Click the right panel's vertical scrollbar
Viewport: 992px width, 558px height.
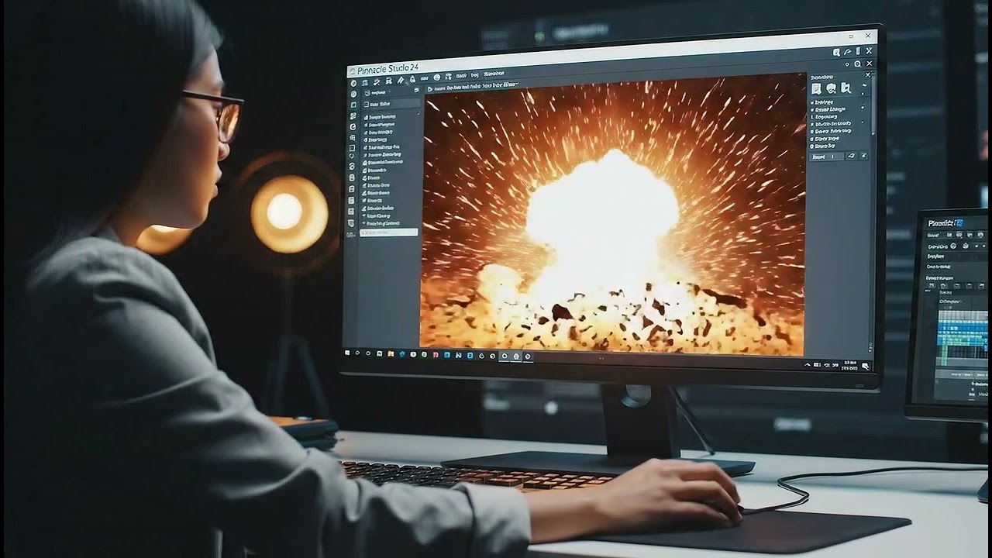(x=873, y=105)
